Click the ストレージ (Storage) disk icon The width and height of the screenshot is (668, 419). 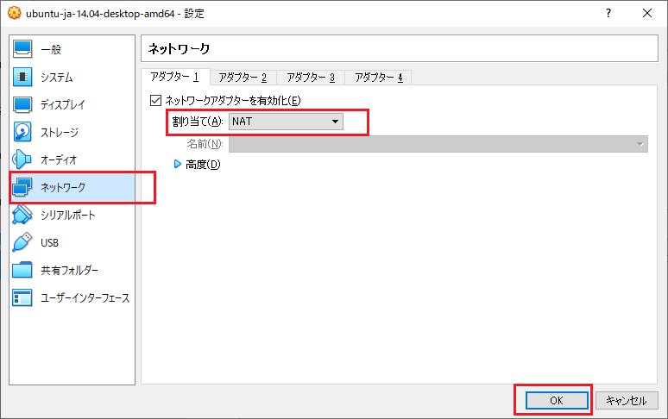click(x=23, y=133)
